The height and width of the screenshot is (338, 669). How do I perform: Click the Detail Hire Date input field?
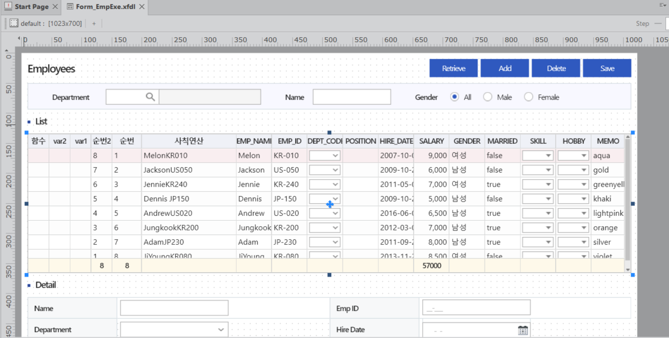476,330
